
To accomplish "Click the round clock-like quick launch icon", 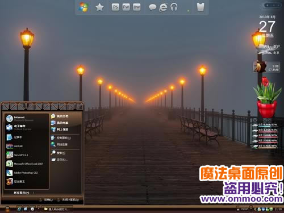I will point(32,209).
